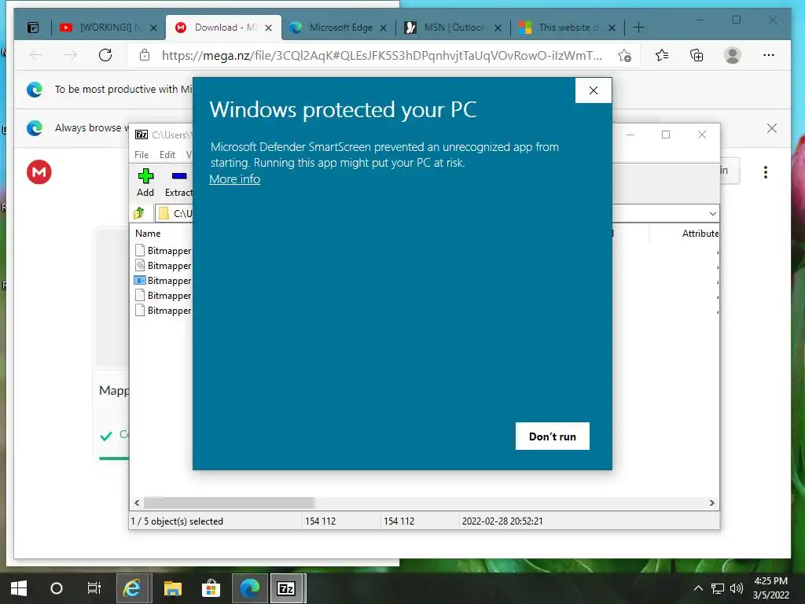Click the MEGA logo on the page
The image size is (805, 604).
point(39,172)
